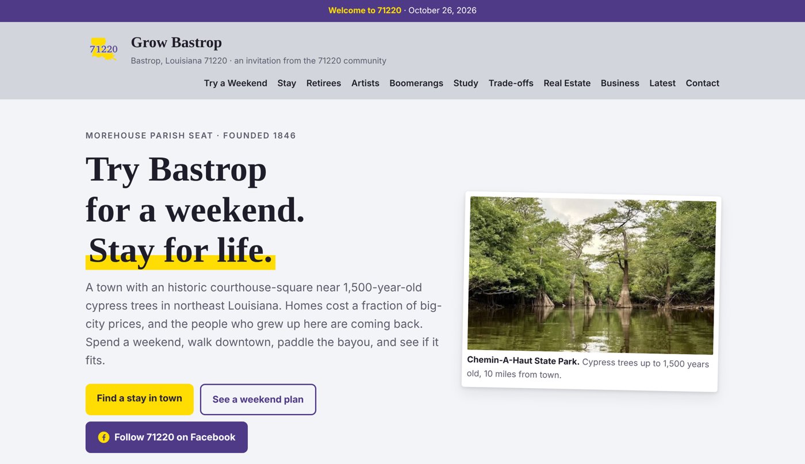Click the paragraph about historic courthouse-square
This screenshot has width=805, height=464.
(x=263, y=324)
